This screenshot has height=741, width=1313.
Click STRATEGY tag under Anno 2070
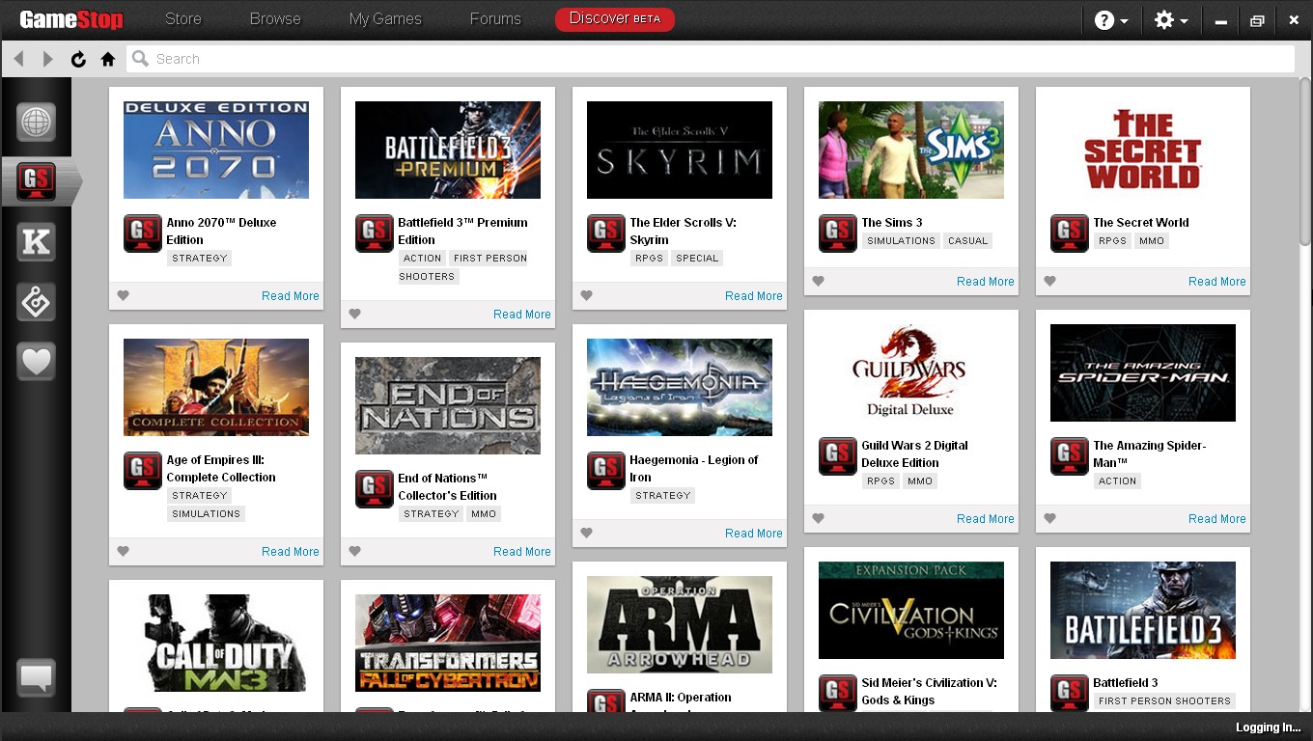200,258
